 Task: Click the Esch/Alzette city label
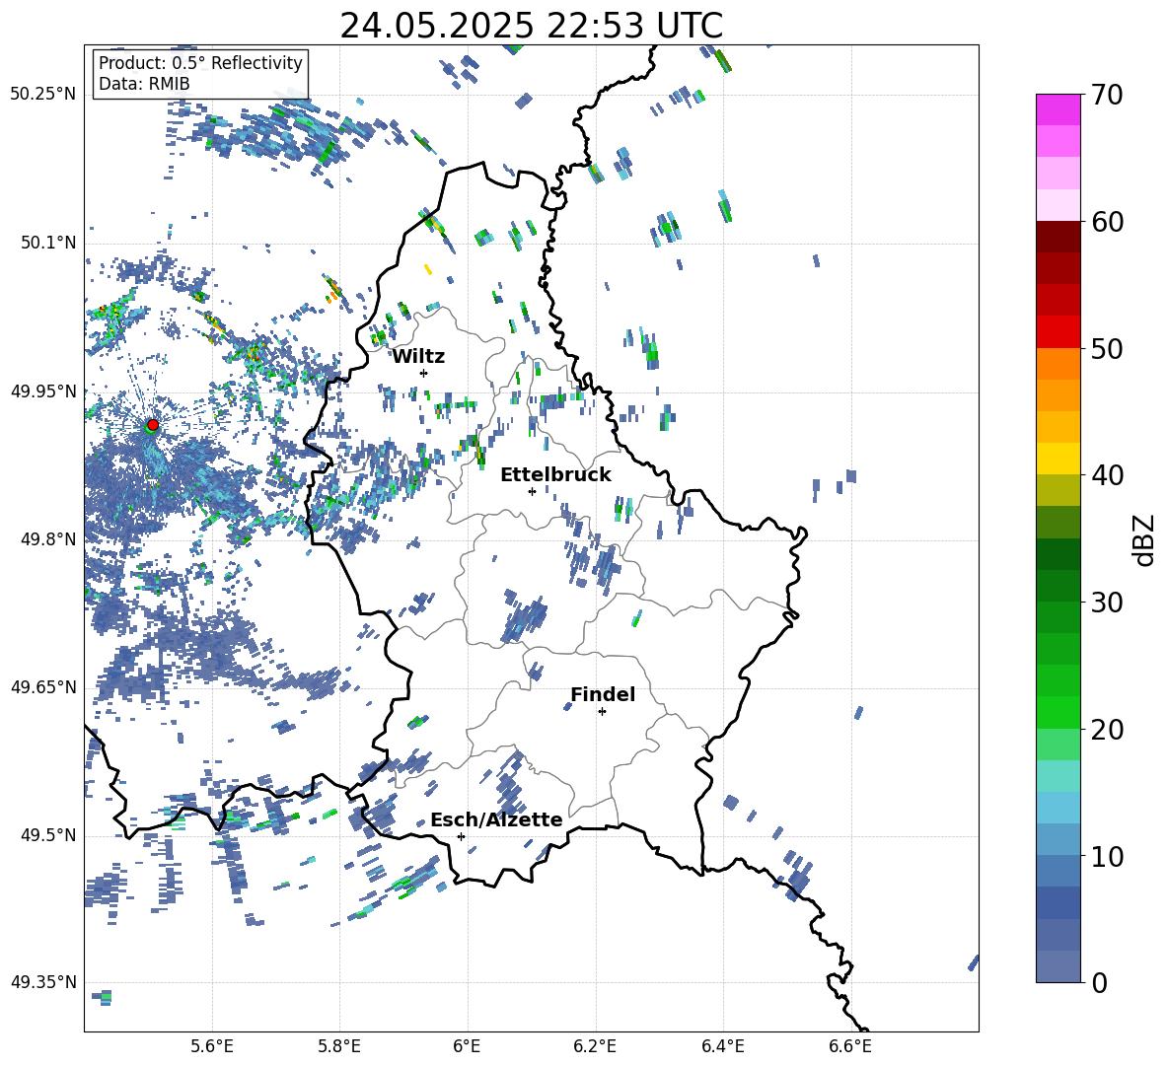pos(496,820)
